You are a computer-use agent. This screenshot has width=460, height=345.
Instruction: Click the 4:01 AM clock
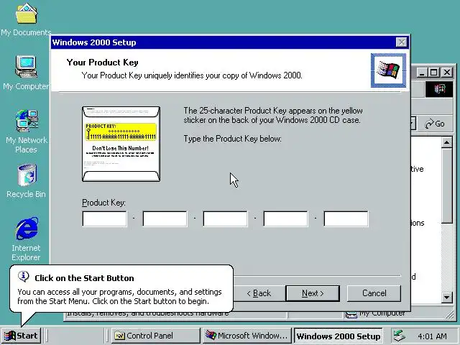coord(432,336)
